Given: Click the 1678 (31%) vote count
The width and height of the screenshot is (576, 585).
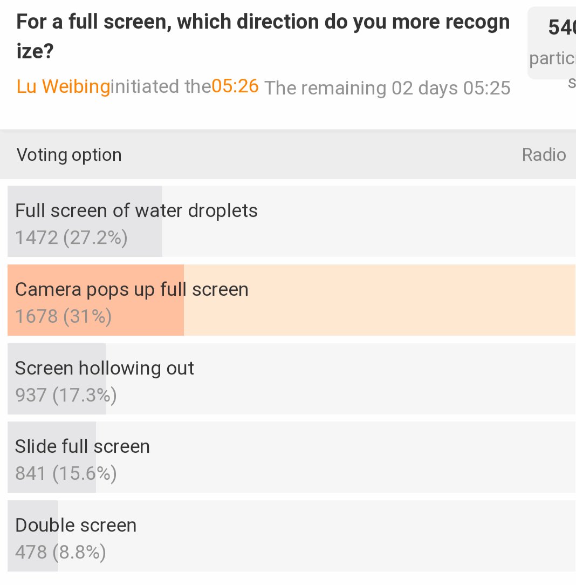Looking at the screenshot, I should tap(64, 316).
